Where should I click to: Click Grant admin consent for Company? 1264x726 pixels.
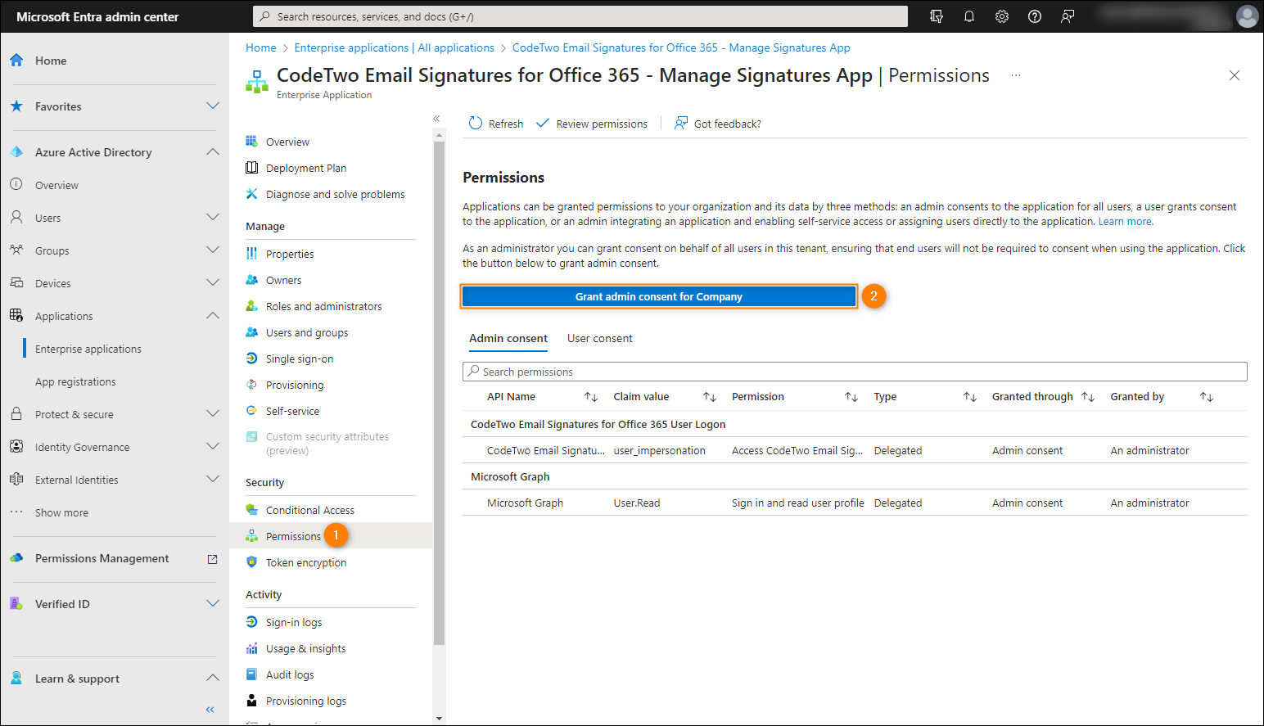click(x=659, y=296)
